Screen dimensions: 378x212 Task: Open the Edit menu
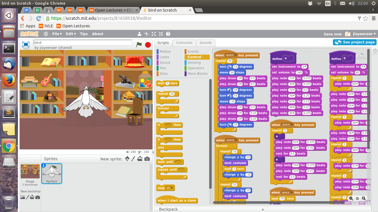pos(71,34)
